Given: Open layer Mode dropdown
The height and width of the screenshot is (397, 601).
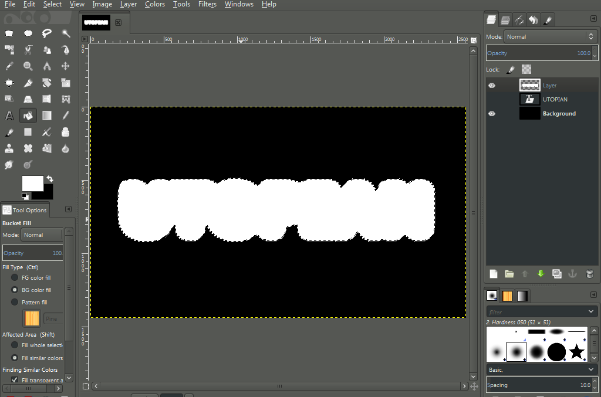Looking at the screenshot, I should coord(550,37).
